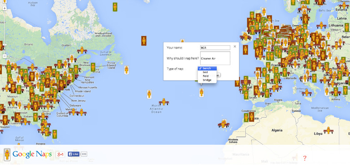Click the 'Your name' input field
Viewport: 350px width, 165px height.
click(x=215, y=48)
